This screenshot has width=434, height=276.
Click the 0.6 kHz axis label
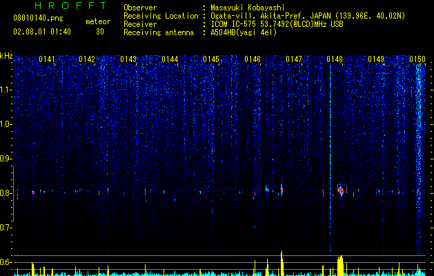[x=6, y=262]
